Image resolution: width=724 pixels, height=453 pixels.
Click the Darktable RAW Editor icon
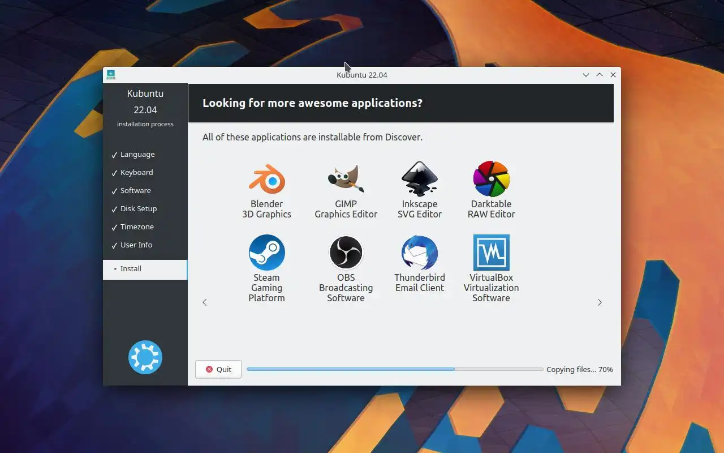(x=492, y=179)
